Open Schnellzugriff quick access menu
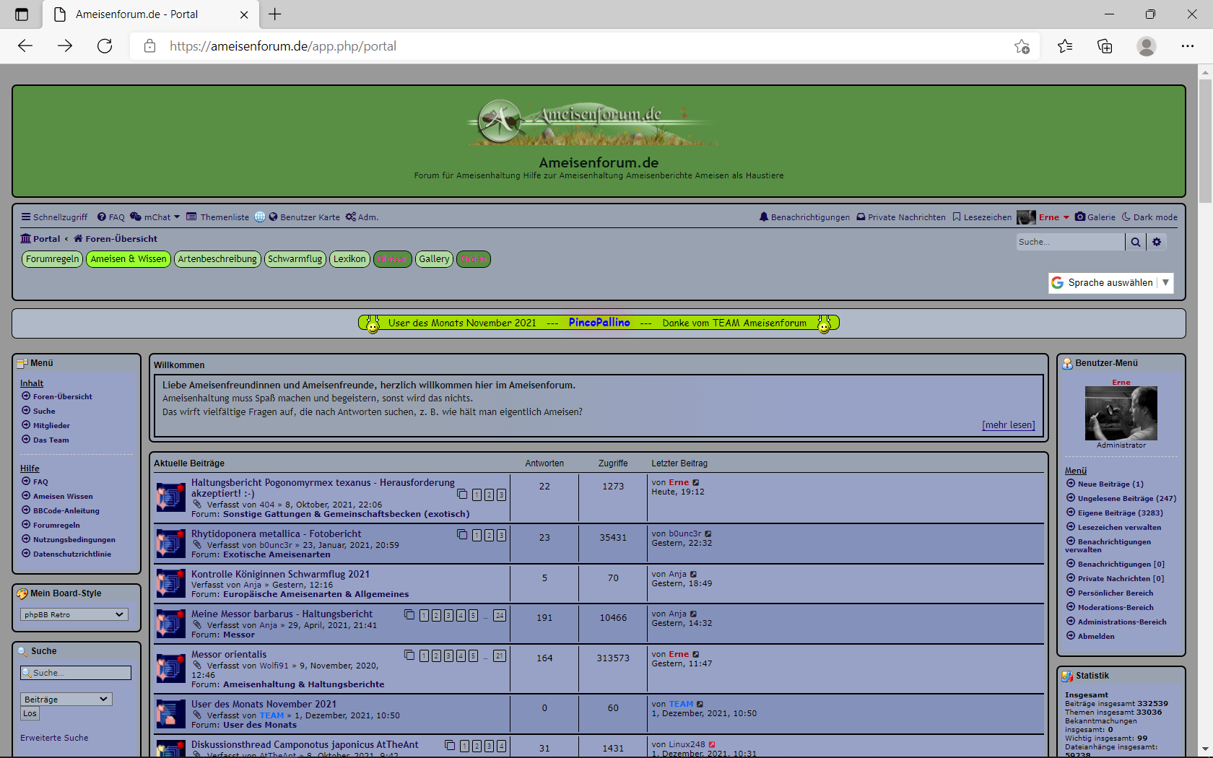 [x=54, y=217]
